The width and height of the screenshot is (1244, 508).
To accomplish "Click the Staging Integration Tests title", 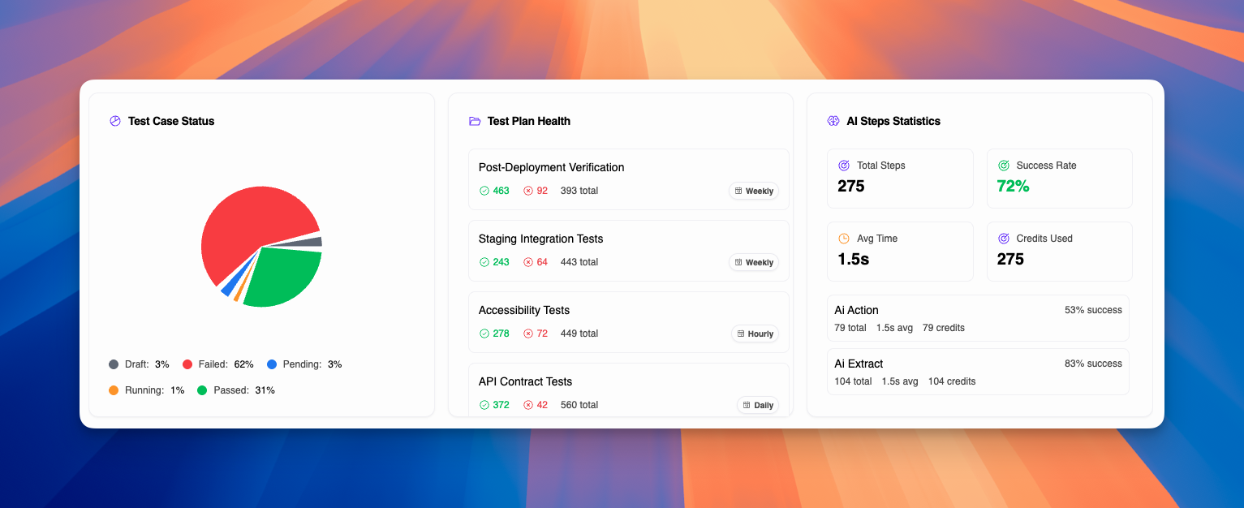I will click(x=540, y=239).
